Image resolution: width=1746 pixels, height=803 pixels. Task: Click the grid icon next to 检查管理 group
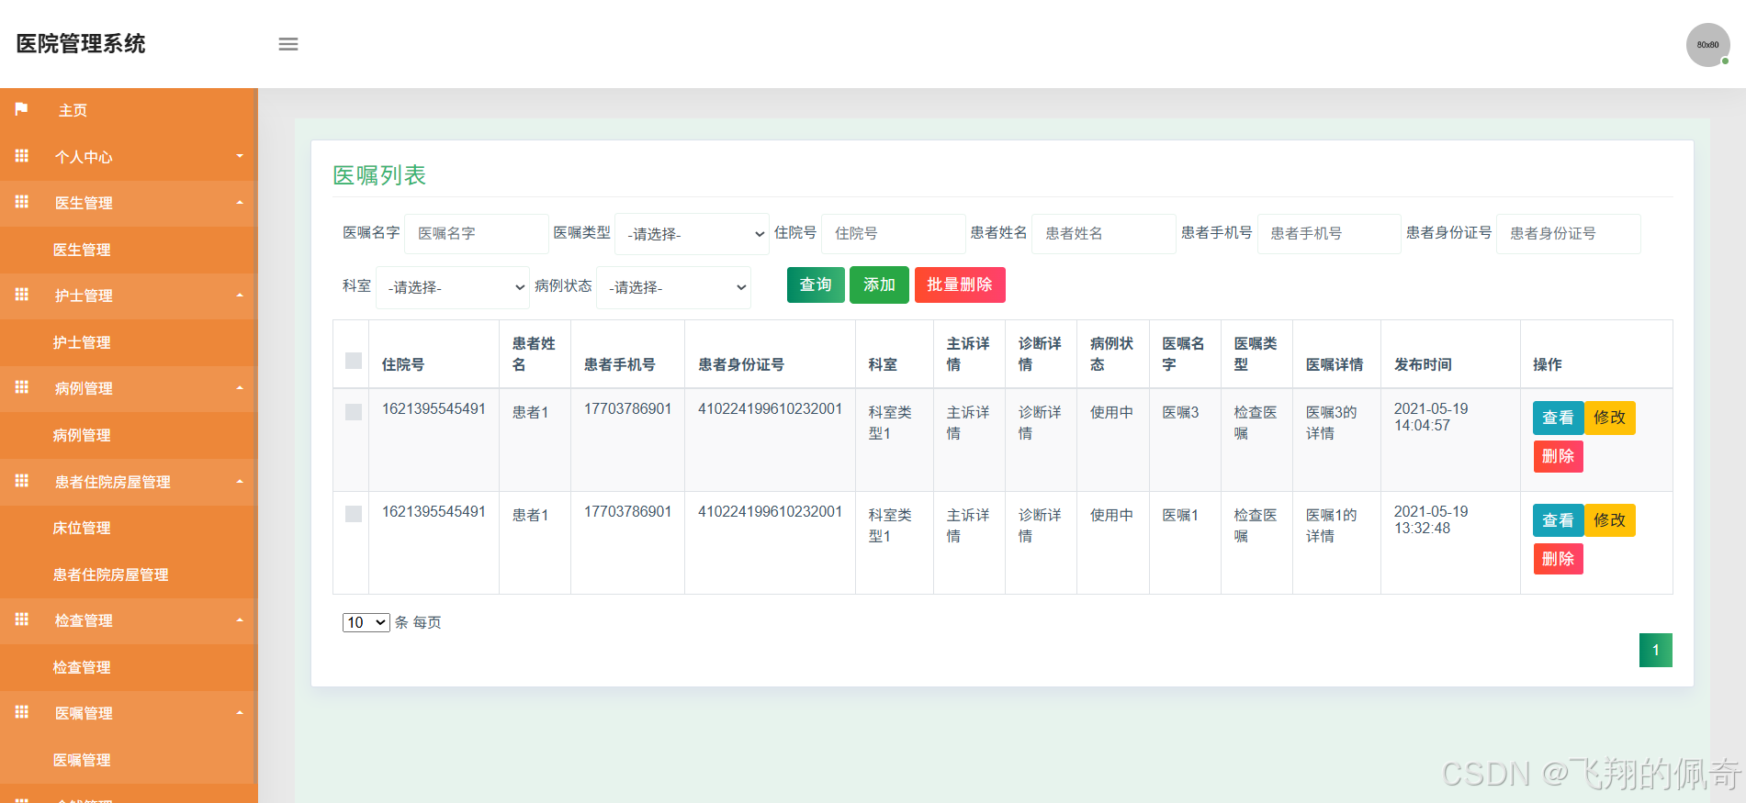click(22, 619)
